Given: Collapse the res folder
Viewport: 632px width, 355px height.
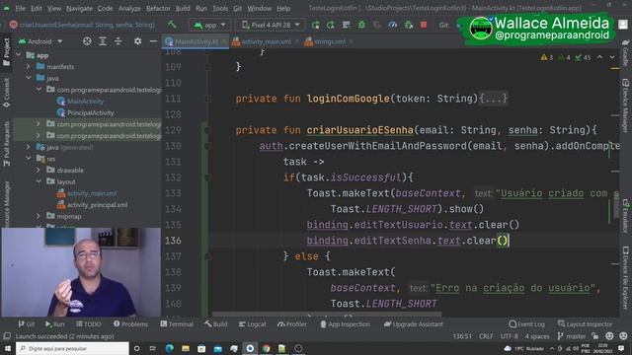Looking at the screenshot, I should coord(29,159).
